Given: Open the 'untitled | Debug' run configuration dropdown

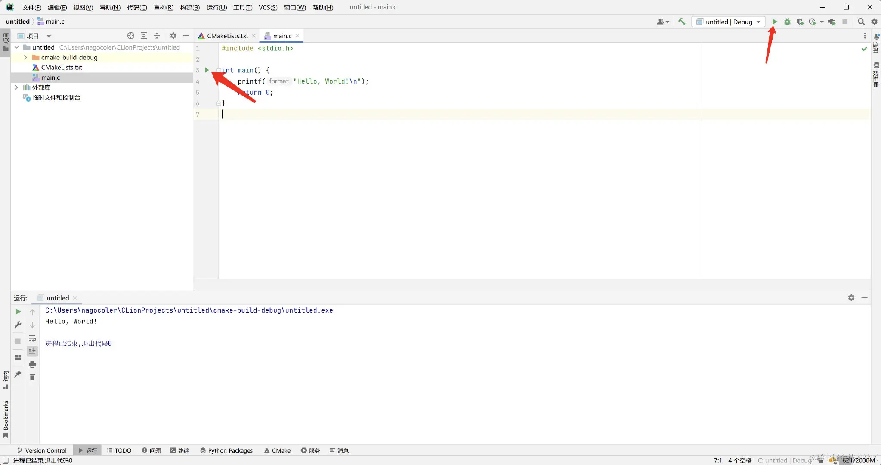Looking at the screenshot, I should tap(728, 22).
